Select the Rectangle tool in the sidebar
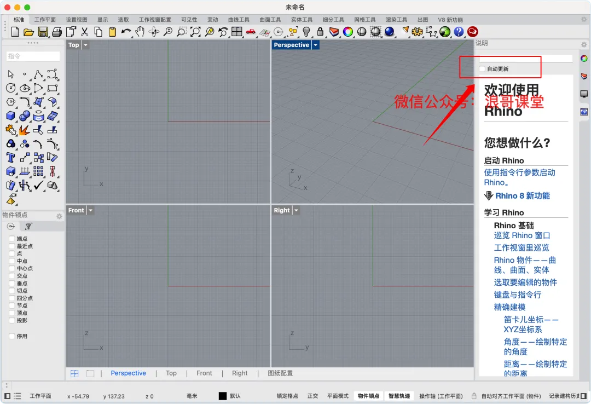Image resolution: width=591 pixels, height=404 pixels. 53,88
